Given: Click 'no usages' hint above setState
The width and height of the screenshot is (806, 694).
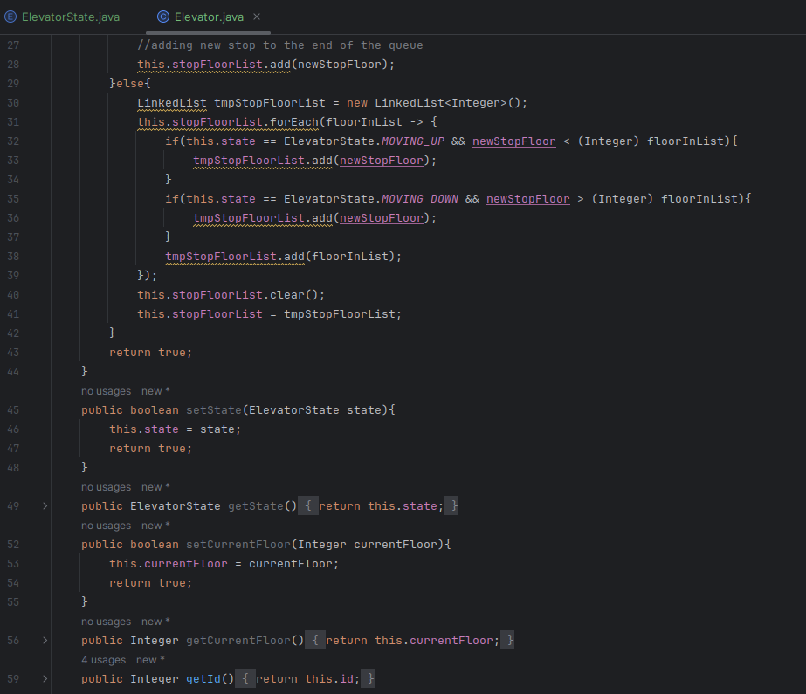Looking at the screenshot, I should click(x=106, y=391).
